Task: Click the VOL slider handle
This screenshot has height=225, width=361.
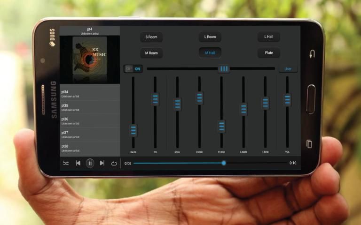Action: (x=287, y=100)
